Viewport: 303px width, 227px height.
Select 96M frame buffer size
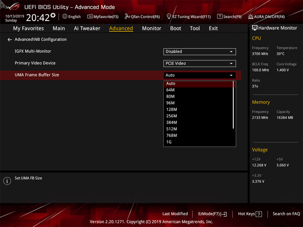[198, 103]
